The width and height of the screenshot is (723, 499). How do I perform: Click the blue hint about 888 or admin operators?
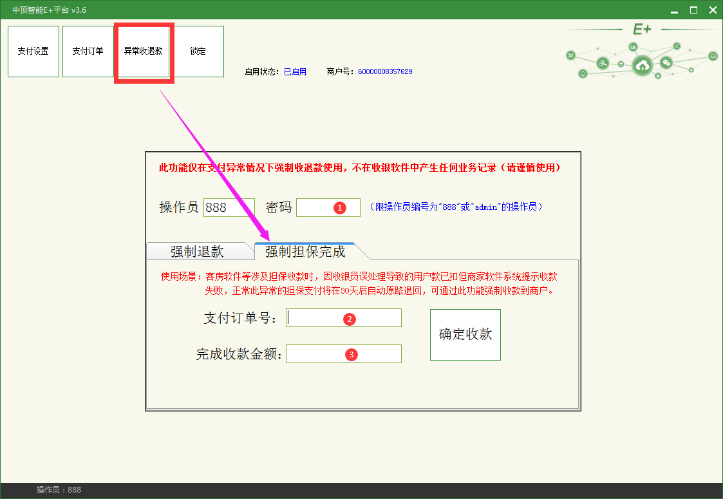[456, 207]
